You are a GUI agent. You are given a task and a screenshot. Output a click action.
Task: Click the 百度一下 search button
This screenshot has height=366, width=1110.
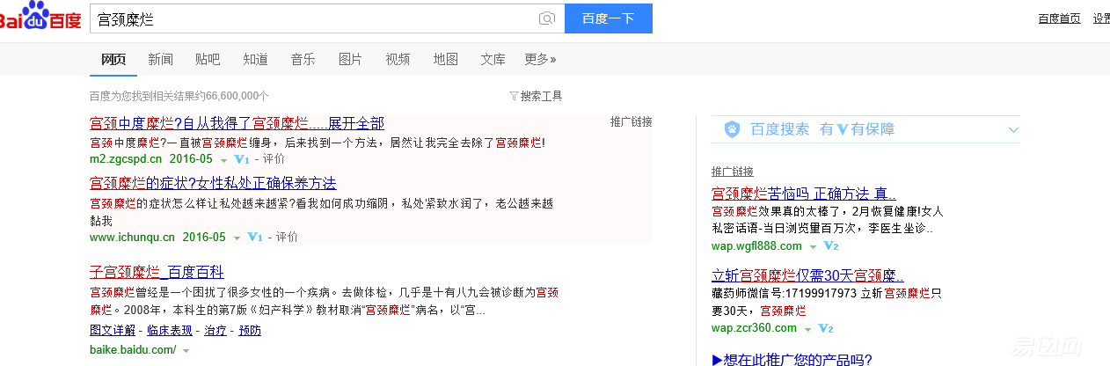[609, 18]
